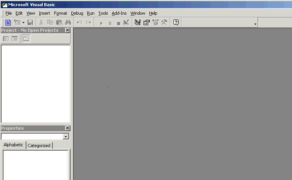Click View Code icon in Project panel

pos(6,39)
